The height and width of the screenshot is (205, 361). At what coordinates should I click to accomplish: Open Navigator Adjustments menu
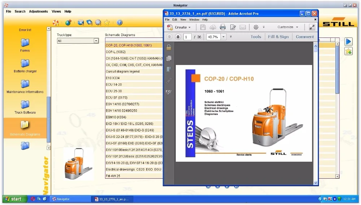click(x=39, y=12)
